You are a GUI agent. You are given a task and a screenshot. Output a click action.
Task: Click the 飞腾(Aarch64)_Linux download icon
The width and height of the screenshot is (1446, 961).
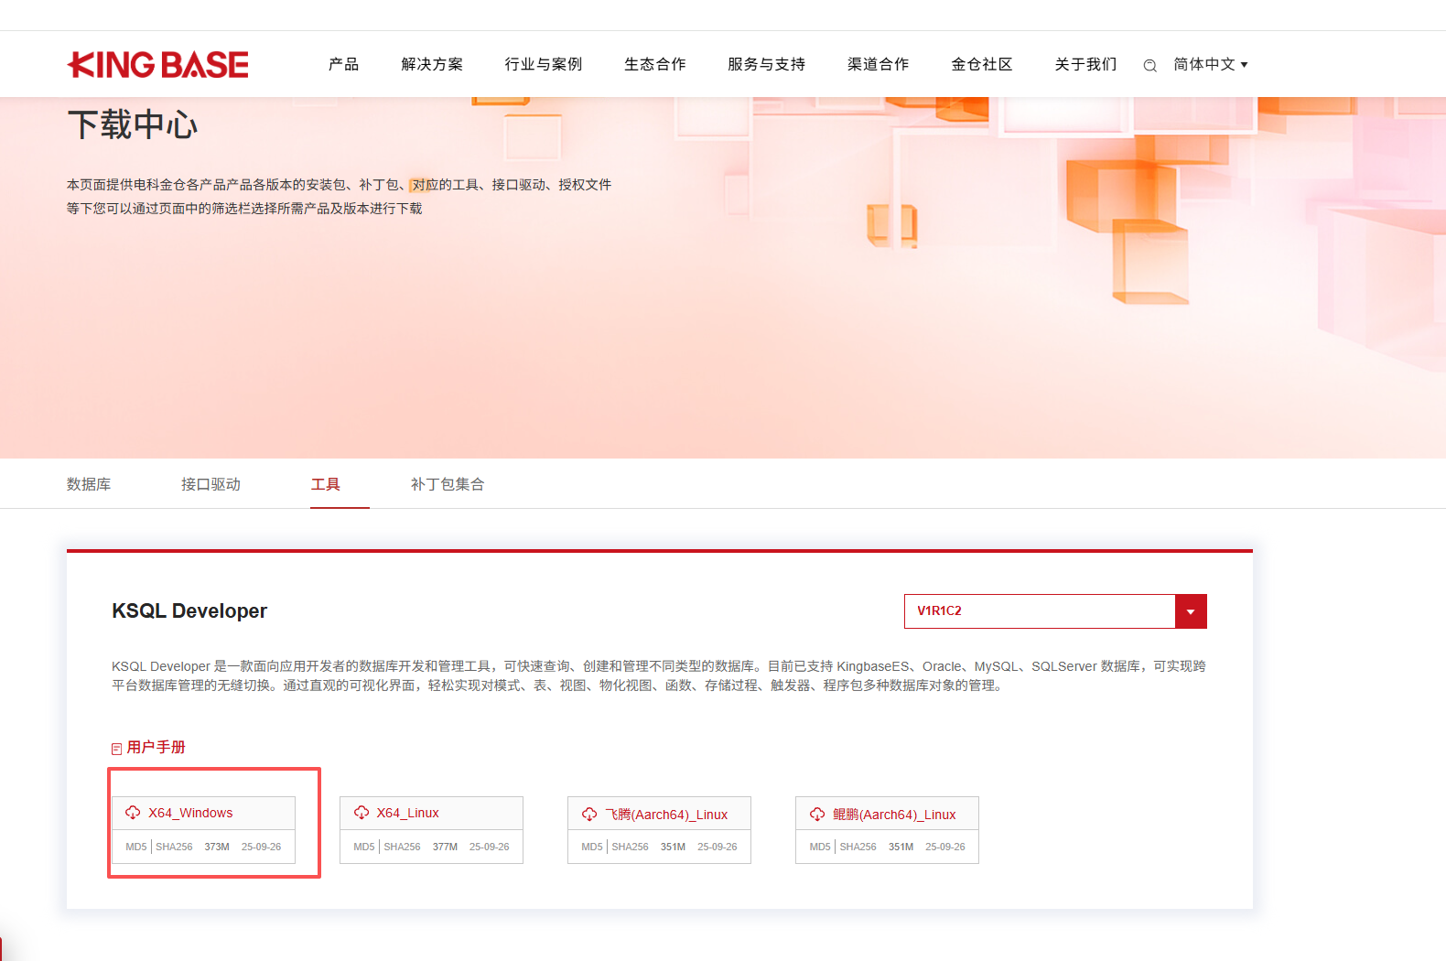tap(589, 815)
